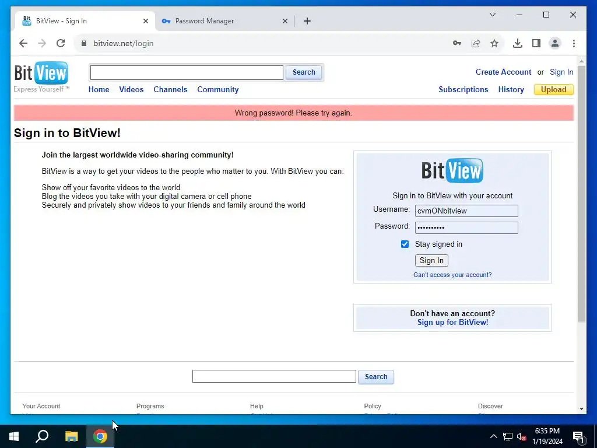Click the address bar URL bitview.net/login

click(124, 43)
